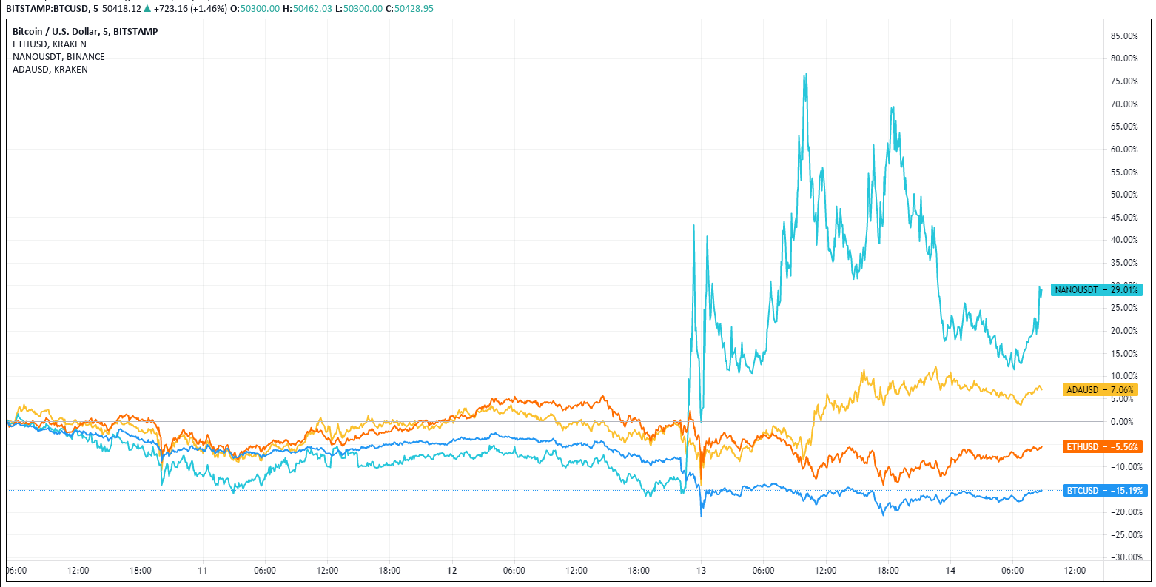This screenshot has height=587, width=1156.
Task: Click the BITSTAMP:BTCUSD symbol in header
Action: tap(44, 8)
